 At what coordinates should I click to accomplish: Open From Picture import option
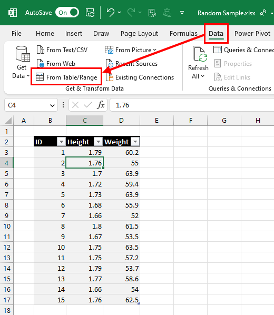131,50
